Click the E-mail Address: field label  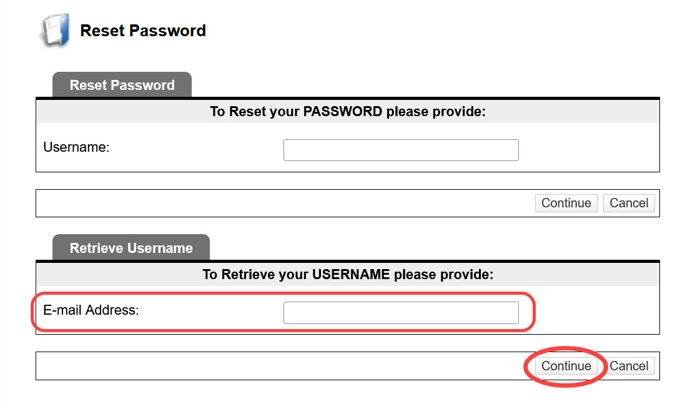pos(91,310)
